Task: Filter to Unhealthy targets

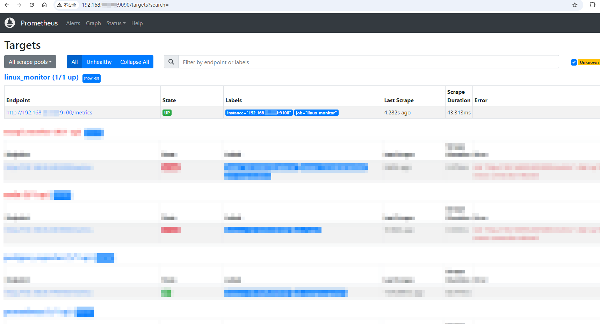Action: tap(99, 62)
